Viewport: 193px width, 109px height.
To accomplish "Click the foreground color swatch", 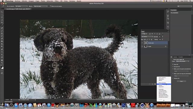I will [x=1, y=67].
